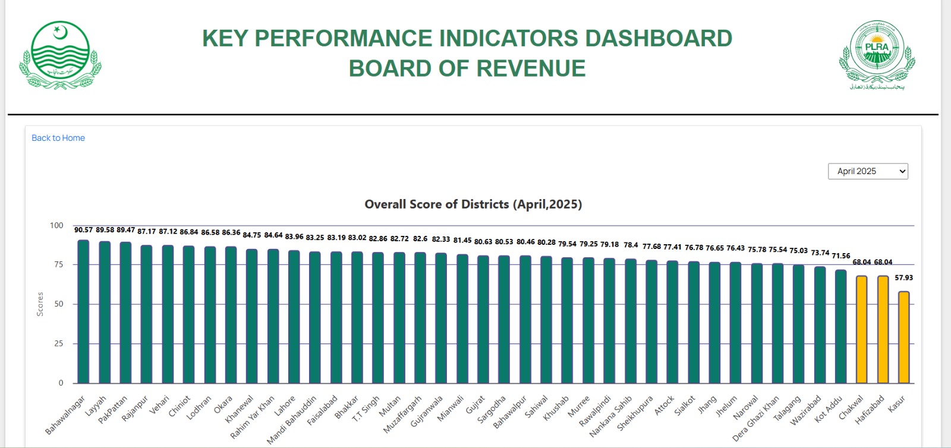Select the yellow Kasur bar

pos(903,337)
